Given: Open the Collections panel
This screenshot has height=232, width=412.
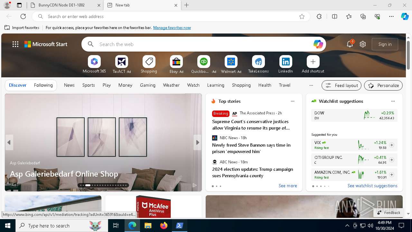Looking at the screenshot, I should pyautogui.click(x=363, y=16).
